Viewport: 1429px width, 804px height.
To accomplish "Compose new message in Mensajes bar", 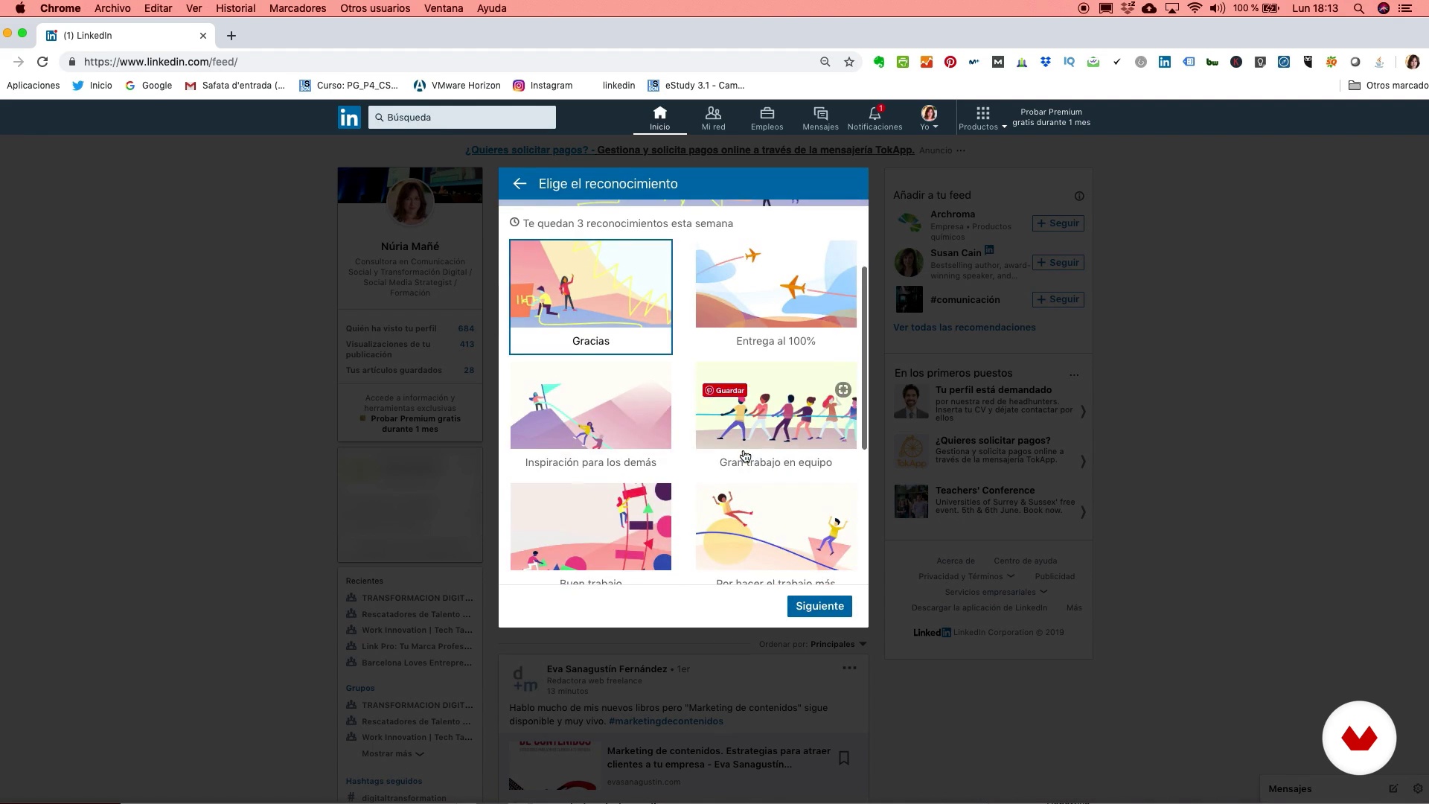I will 1393,789.
